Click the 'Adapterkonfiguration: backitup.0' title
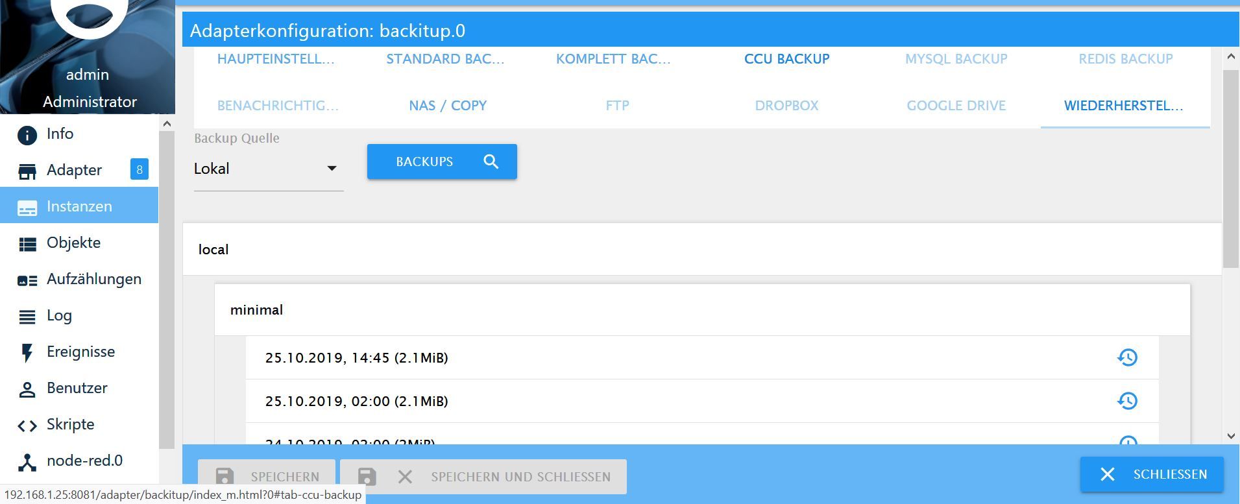 coord(327,30)
